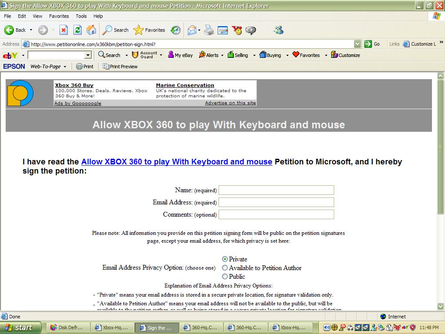Screen dimensions: 445x334
Task: Click the Forward arrow button
Action: click(x=43, y=30)
